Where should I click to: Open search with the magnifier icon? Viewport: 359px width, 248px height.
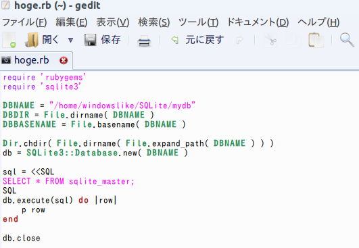point(347,40)
